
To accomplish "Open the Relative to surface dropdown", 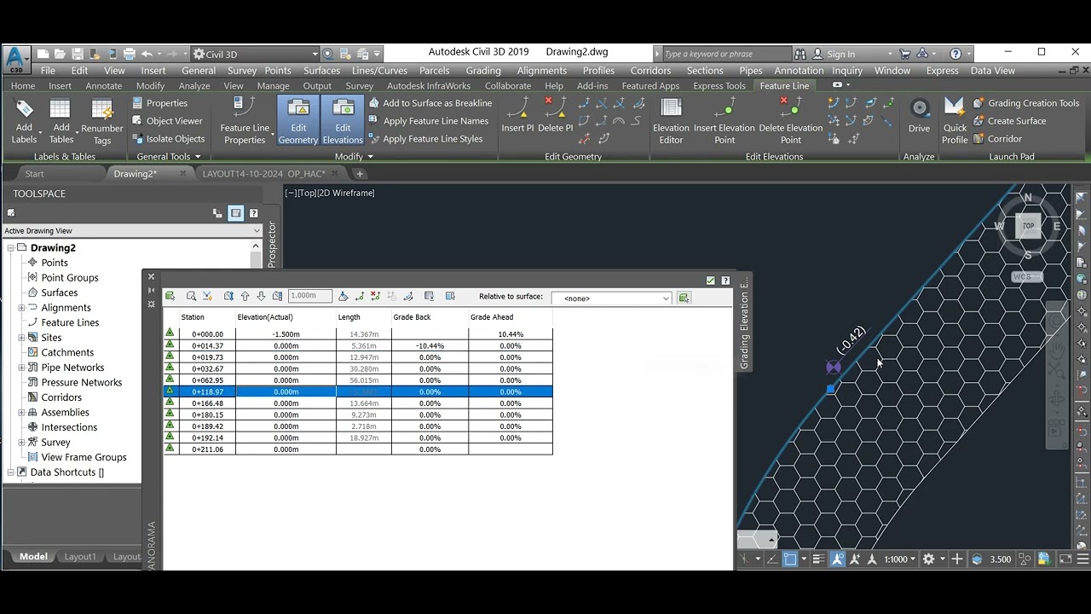I will pos(612,298).
